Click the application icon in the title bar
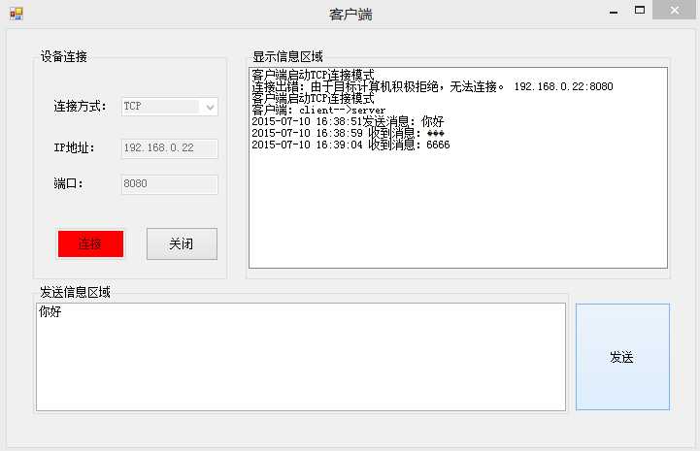 tap(17, 14)
